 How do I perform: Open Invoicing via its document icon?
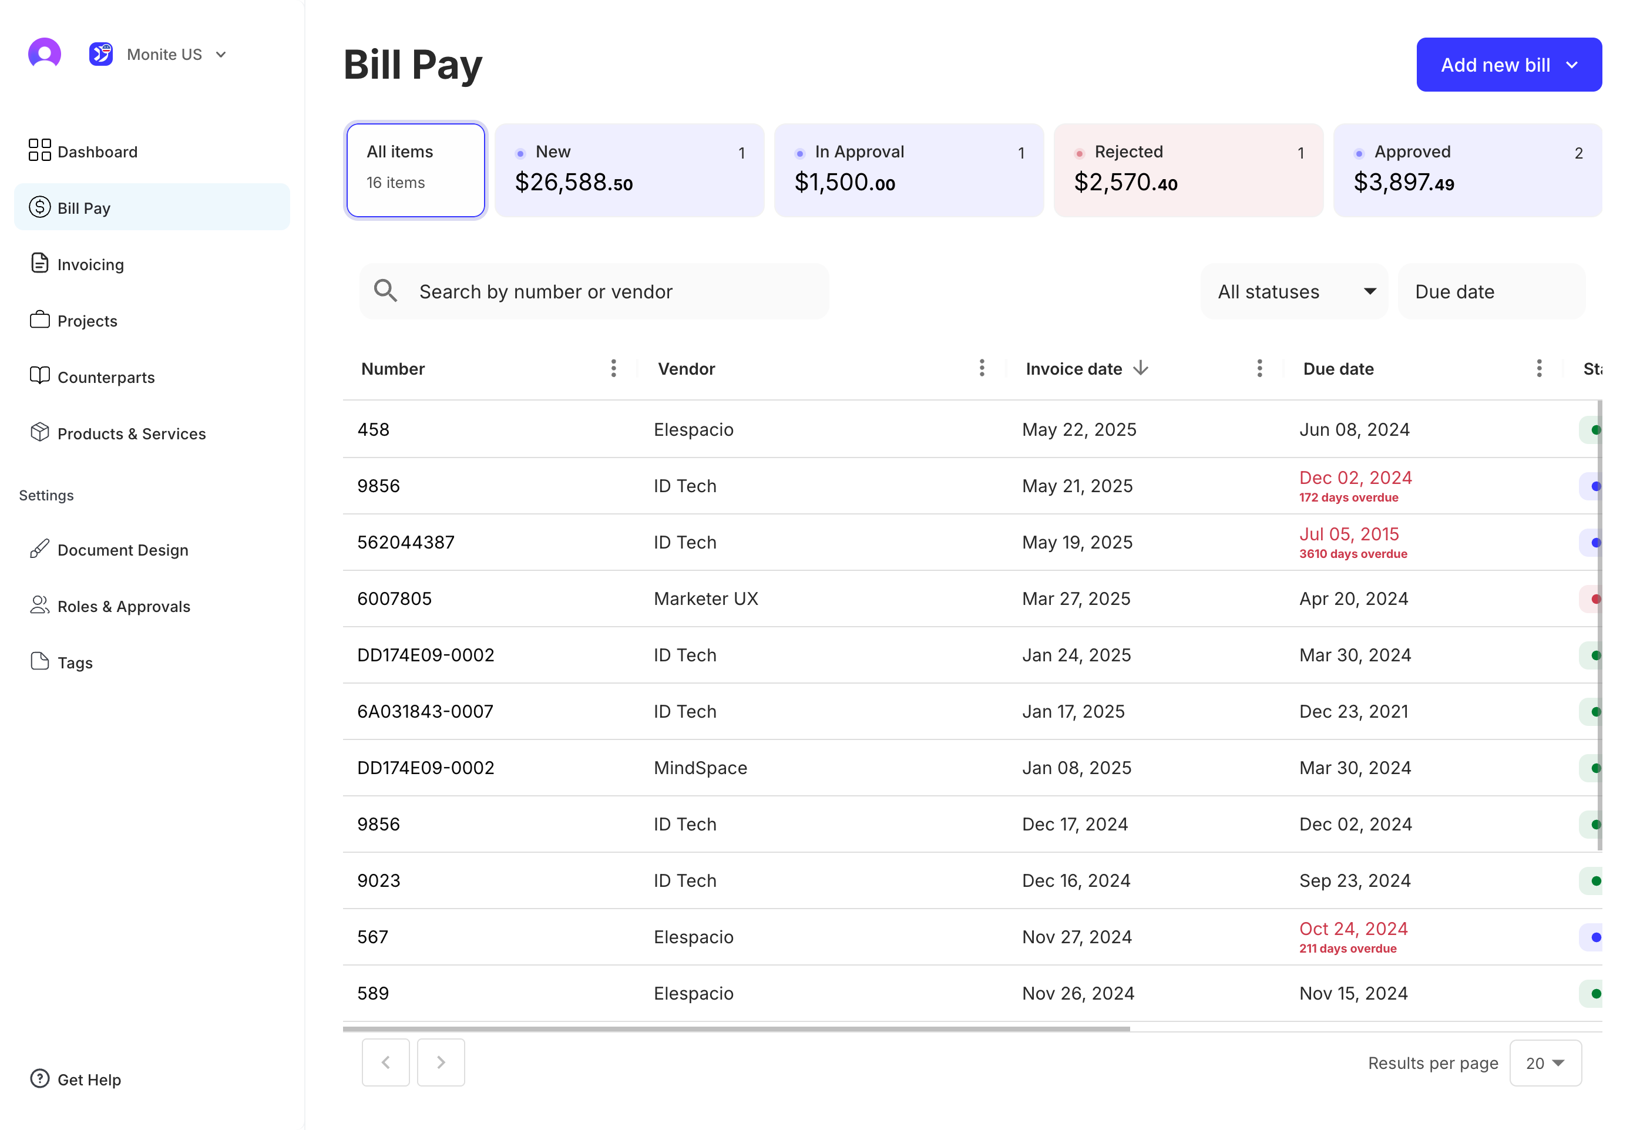coord(40,263)
